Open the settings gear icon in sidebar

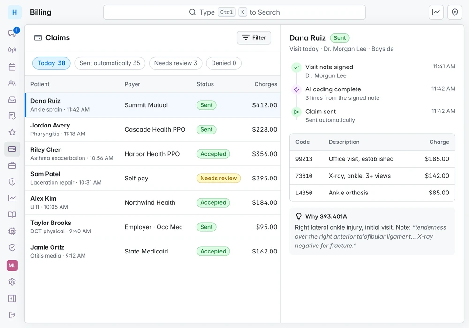[12, 282]
